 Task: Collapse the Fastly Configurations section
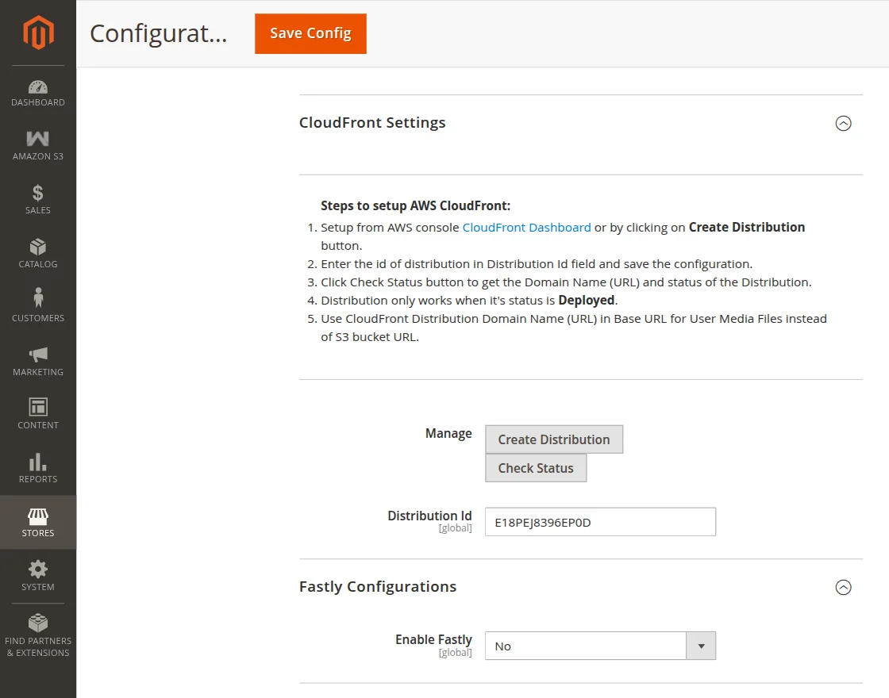(x=844, y=587)
